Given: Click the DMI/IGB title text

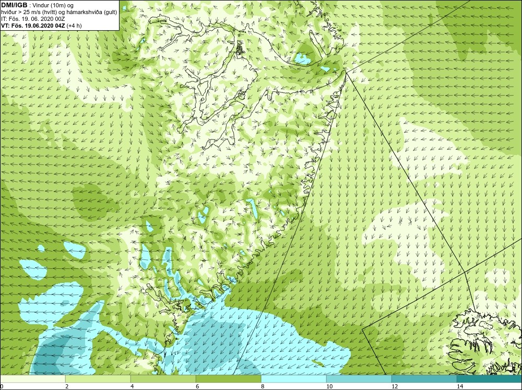Looking at the screenshot, I should pyautogui.click(x=14, y=5).
